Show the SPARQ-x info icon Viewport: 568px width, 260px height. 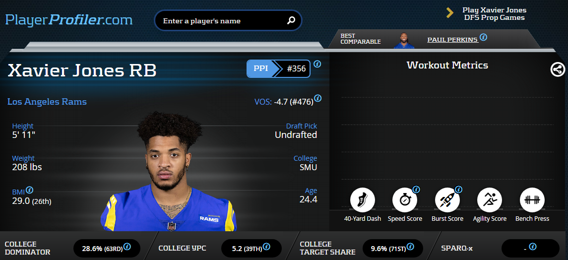[x=532, y=247]
